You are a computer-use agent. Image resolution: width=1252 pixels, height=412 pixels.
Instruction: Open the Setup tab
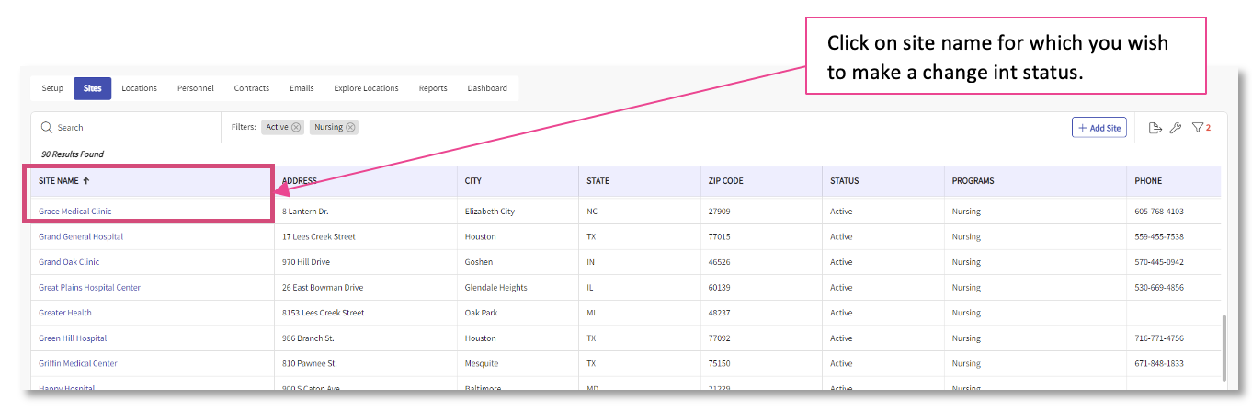[x=52, y=88]
